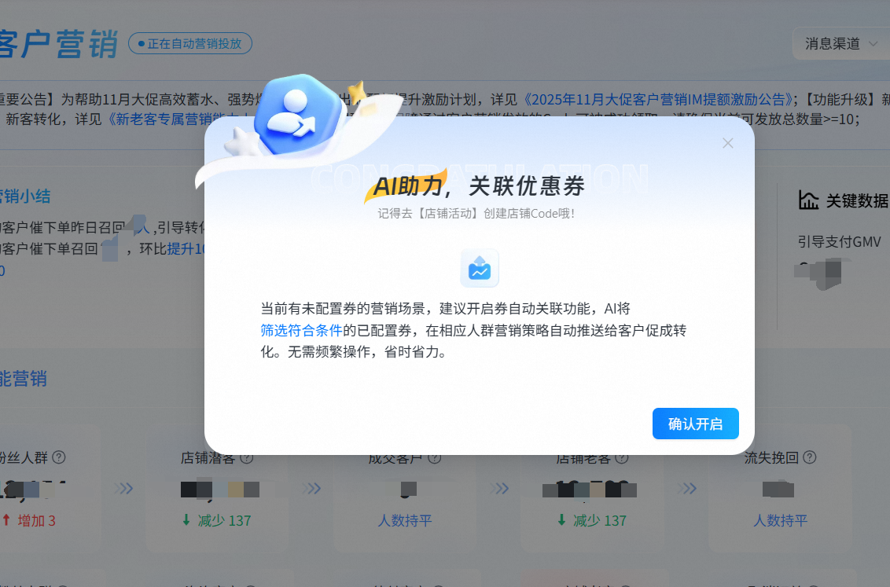Image resolution: width=890 pixels, height=587 pixels.
Task: Click arrows between 店铺老客 and 流失挽回
Action: pos(687,489)
